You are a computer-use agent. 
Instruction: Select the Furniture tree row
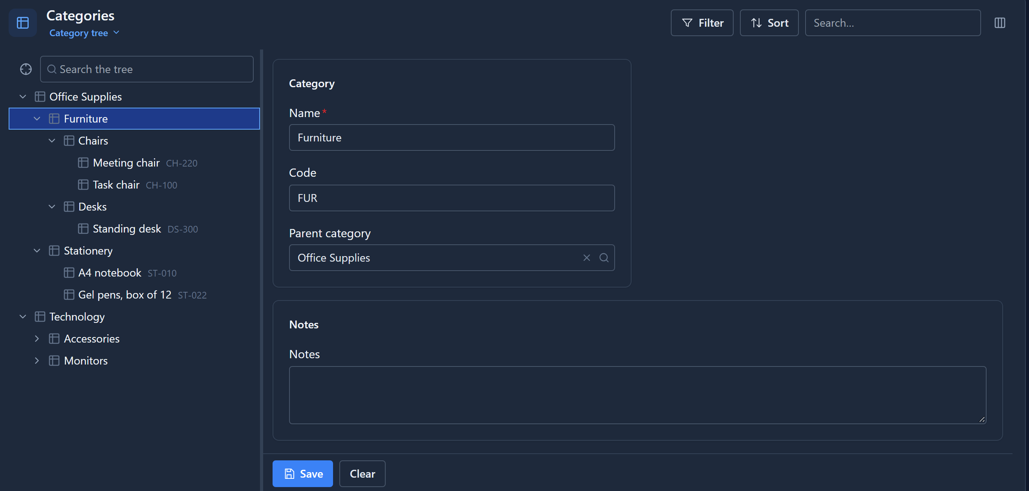(134, 119)
